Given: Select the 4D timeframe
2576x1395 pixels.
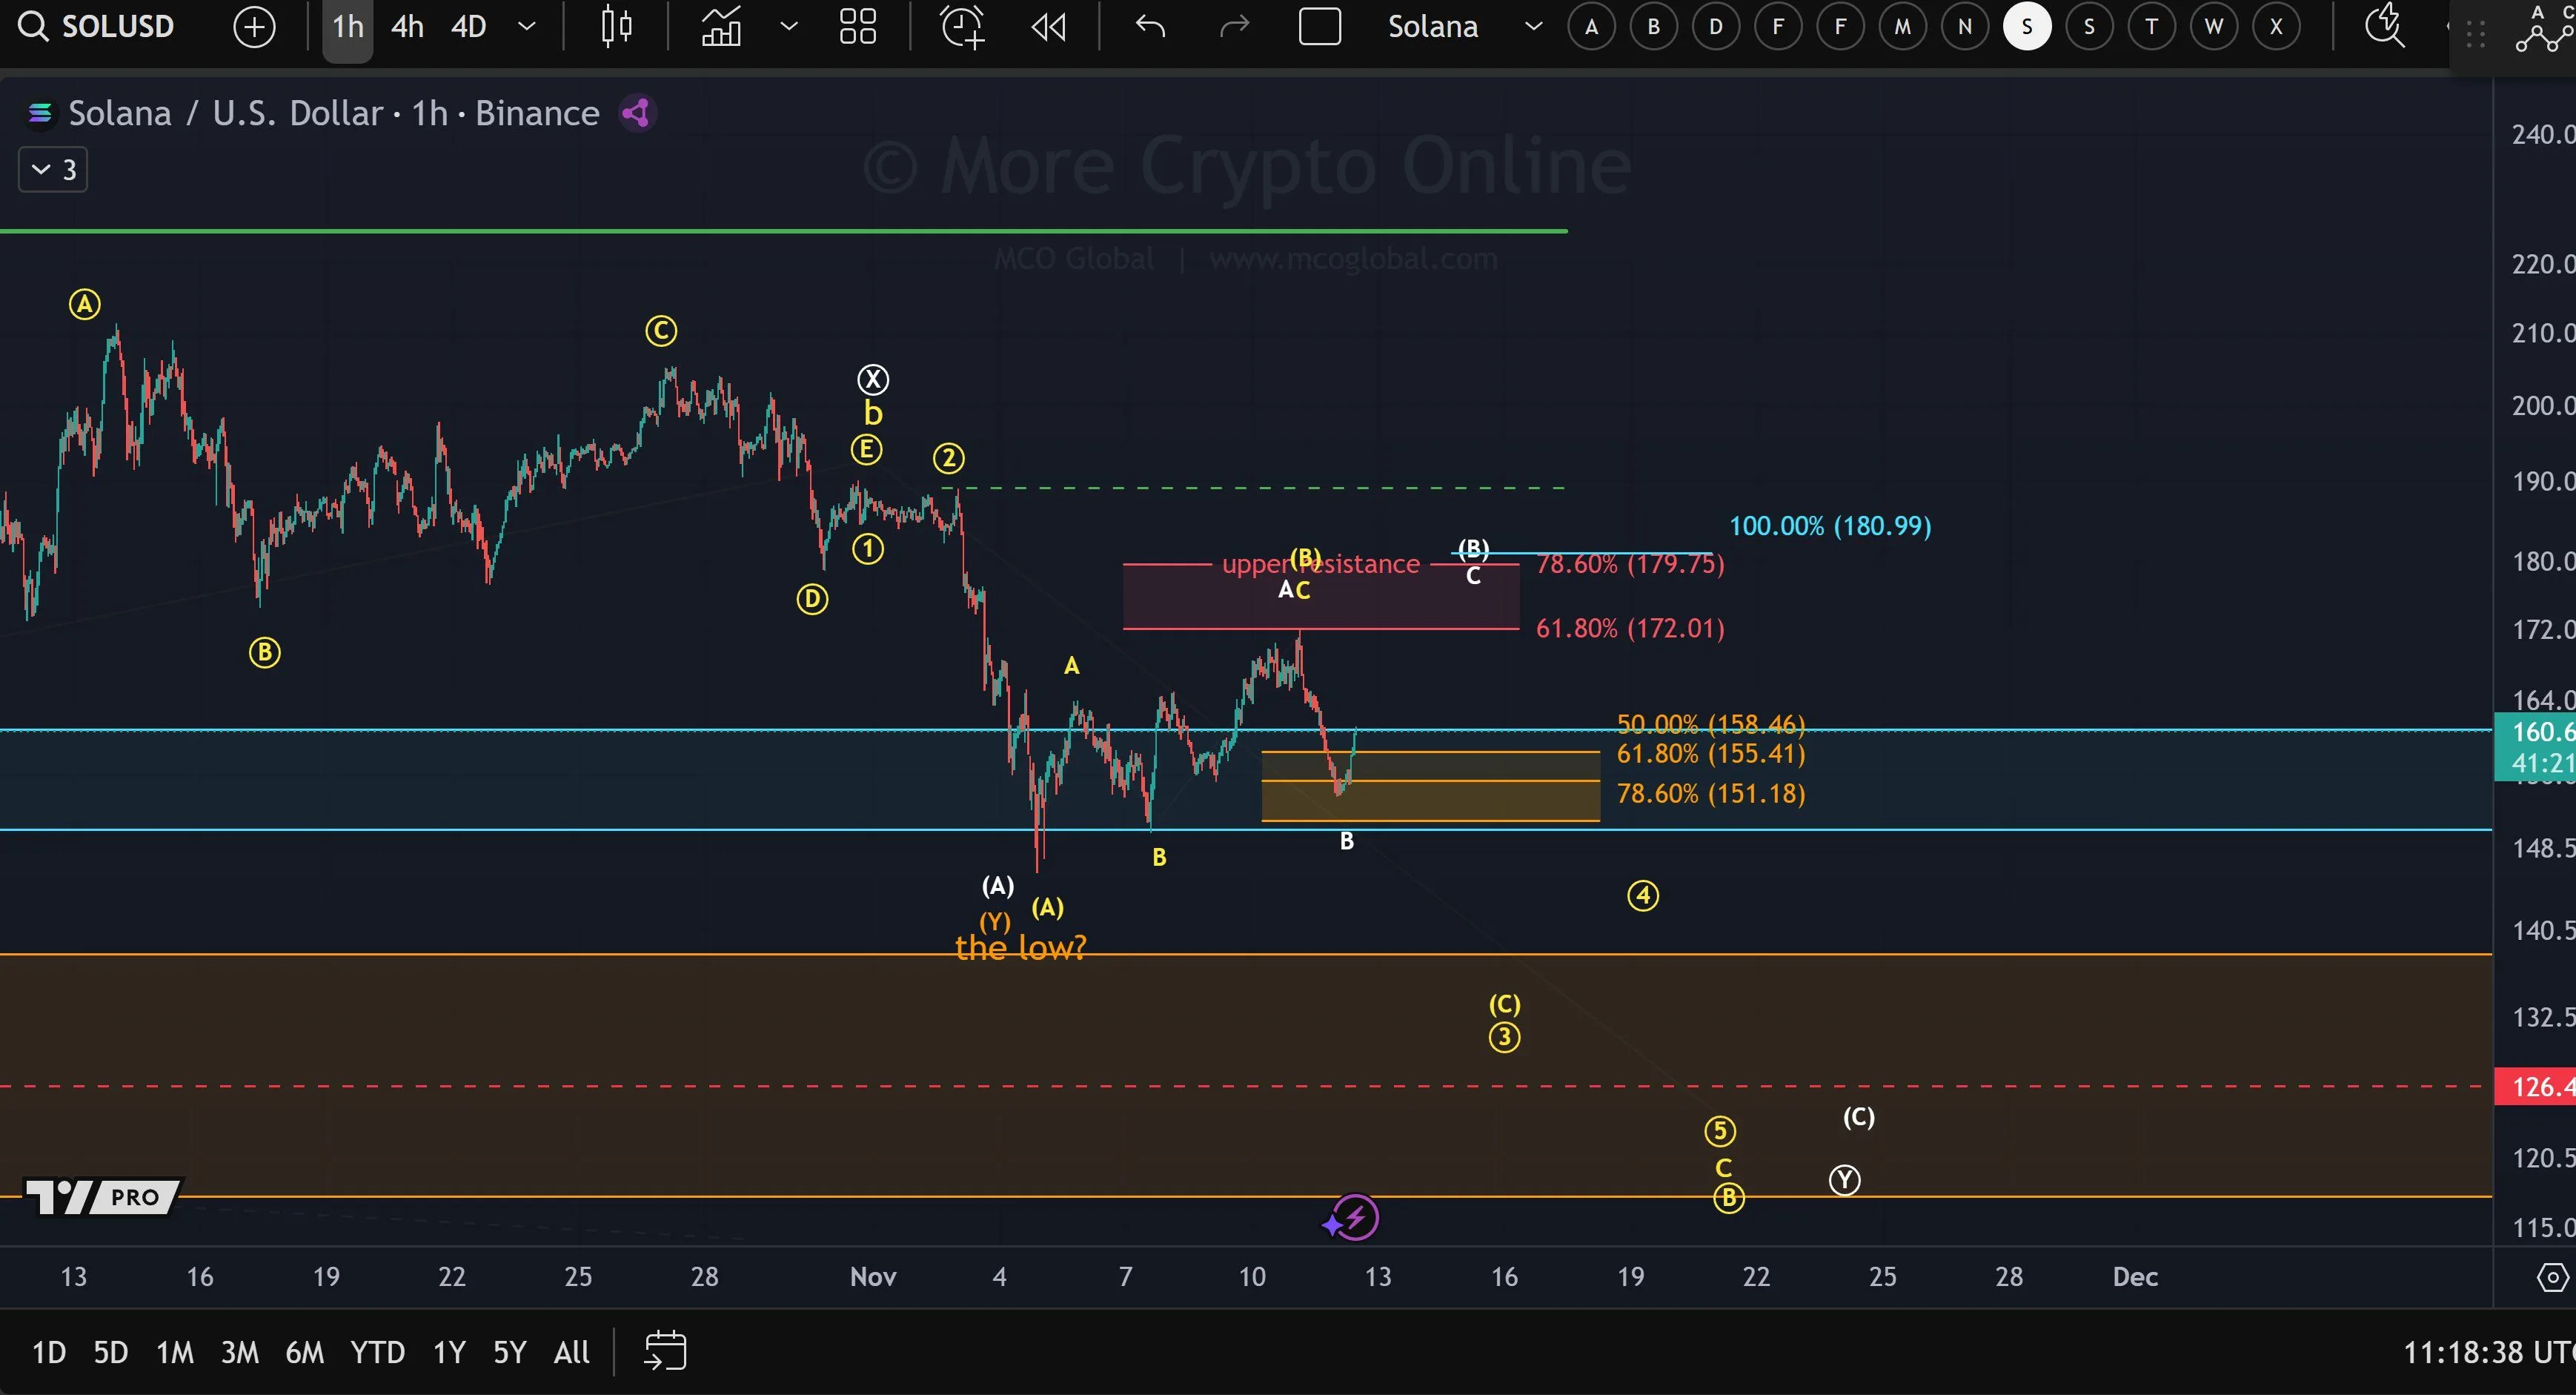Looking at the screenshot, I should pyautogui.click(x=468, y=27).
